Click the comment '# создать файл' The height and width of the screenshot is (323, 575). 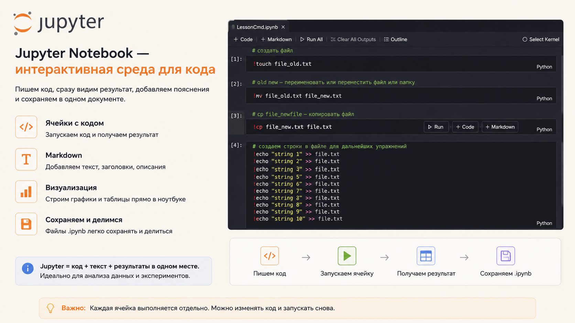click(272, 50)
